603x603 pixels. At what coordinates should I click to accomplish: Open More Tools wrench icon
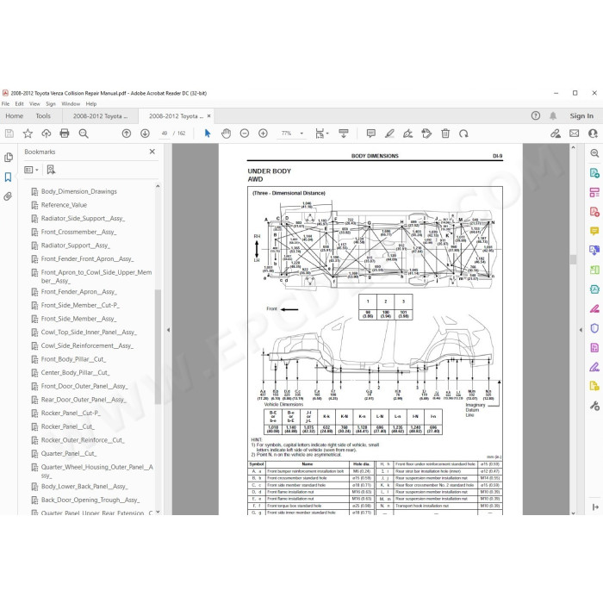(594, 406)
